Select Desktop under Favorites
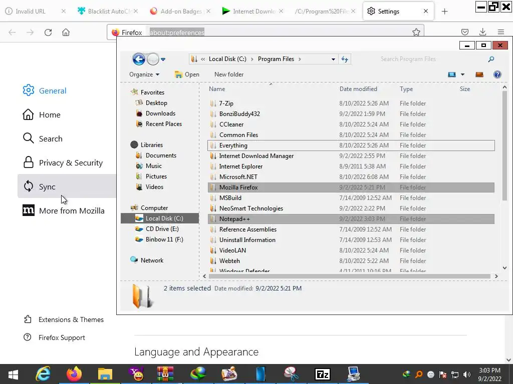This screenshot has width=513, height=384. (x=152, y=103)
